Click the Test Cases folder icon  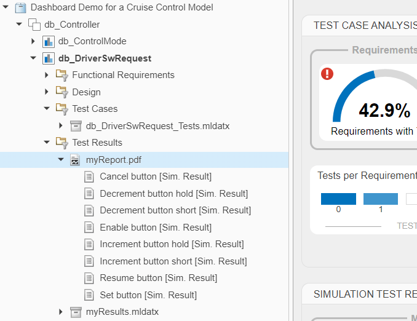tap(62, 109)
